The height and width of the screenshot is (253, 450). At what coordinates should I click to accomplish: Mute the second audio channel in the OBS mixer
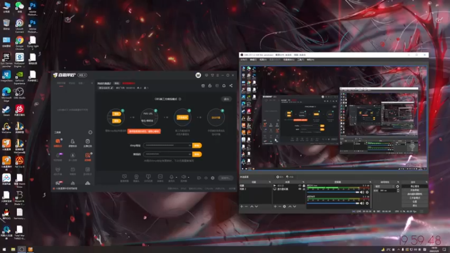pos(362,203)
